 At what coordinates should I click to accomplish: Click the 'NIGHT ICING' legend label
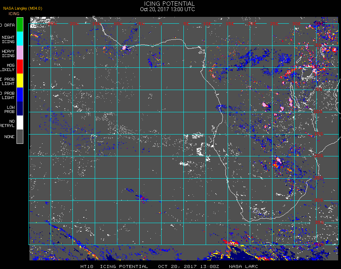click(8, 39)
